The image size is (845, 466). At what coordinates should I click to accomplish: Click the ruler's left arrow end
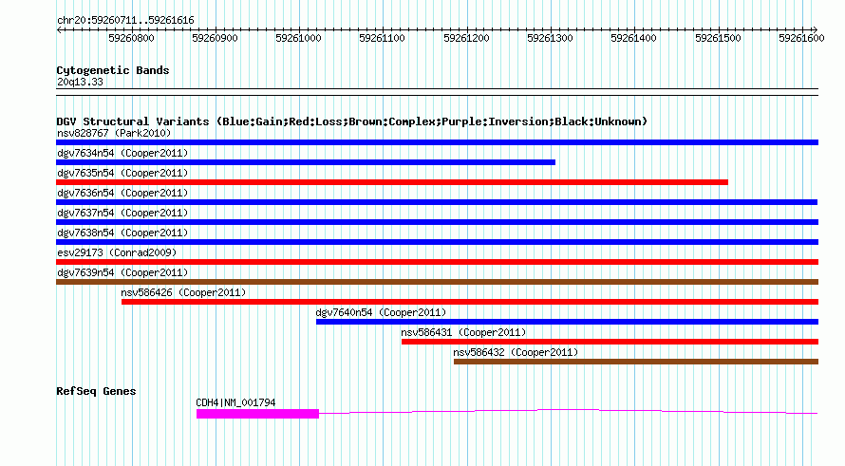pyautogui.click(x=59, y=29)
